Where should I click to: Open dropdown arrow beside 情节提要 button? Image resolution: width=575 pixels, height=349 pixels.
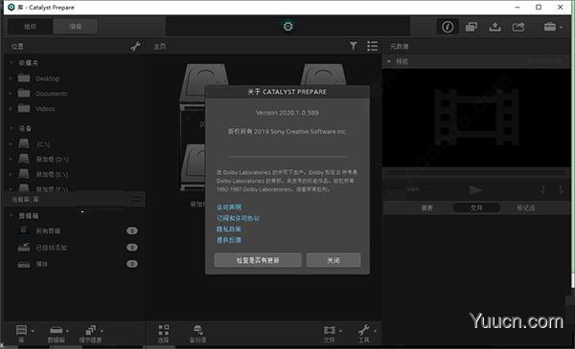click(102, 331)
